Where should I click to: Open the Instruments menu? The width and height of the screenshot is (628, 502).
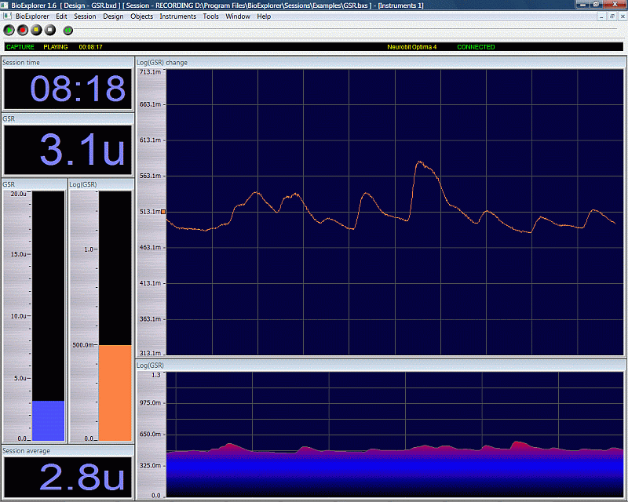click(178, 16)
